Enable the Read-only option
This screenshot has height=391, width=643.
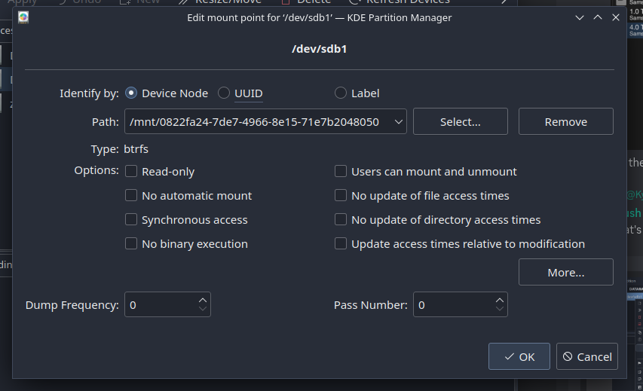(x=131, y=172)
